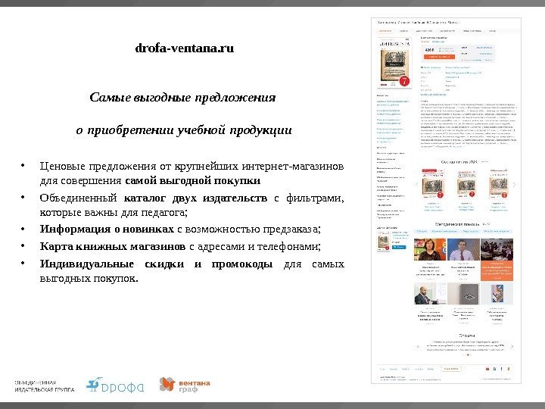Click the bold text 'Индивидуальные скидки и промокоды'

(156, 264)
